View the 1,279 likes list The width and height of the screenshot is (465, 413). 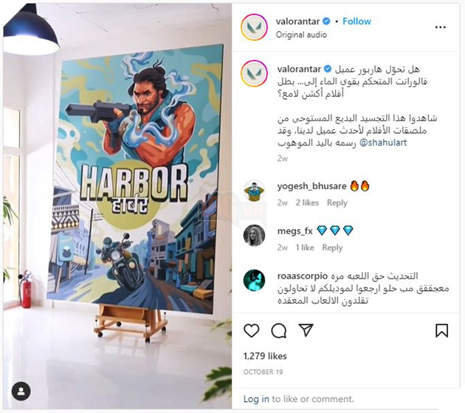[x=265, y=356]
